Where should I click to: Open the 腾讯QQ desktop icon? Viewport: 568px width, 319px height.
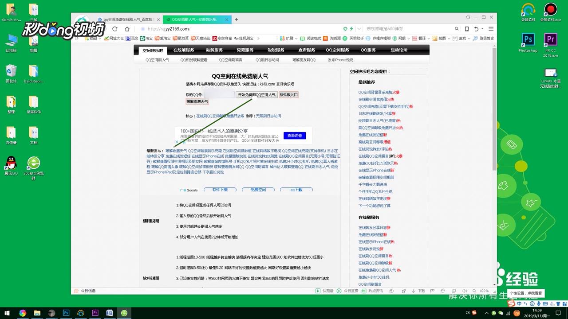point(11,166)
